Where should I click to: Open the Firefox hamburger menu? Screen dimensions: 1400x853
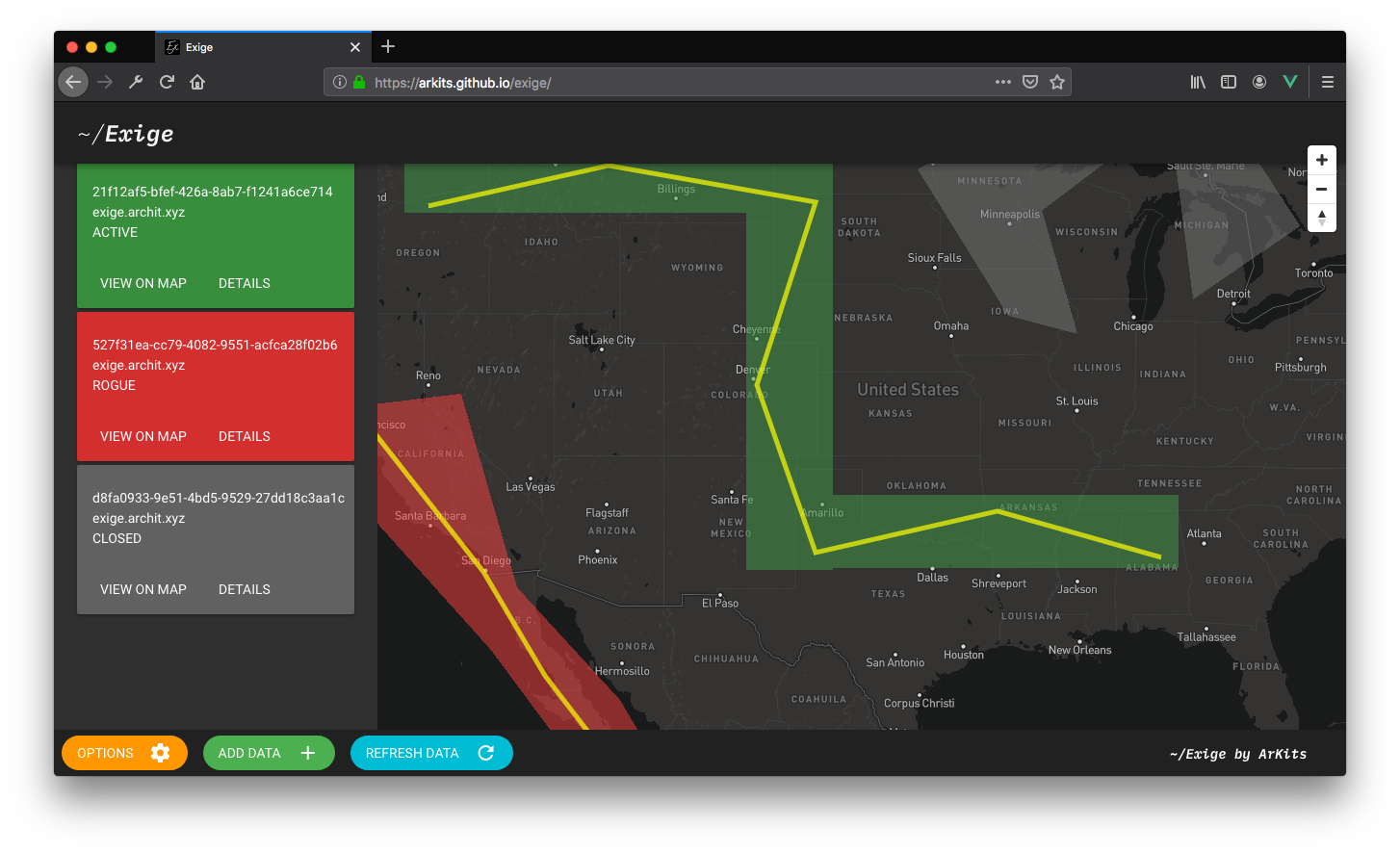[x=1327, y=83]
